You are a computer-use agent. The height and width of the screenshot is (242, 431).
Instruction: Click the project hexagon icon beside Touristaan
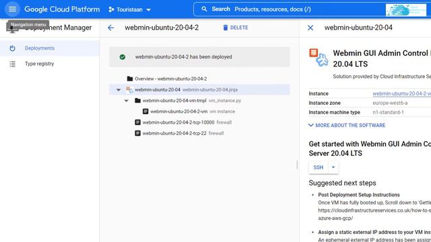111,9
